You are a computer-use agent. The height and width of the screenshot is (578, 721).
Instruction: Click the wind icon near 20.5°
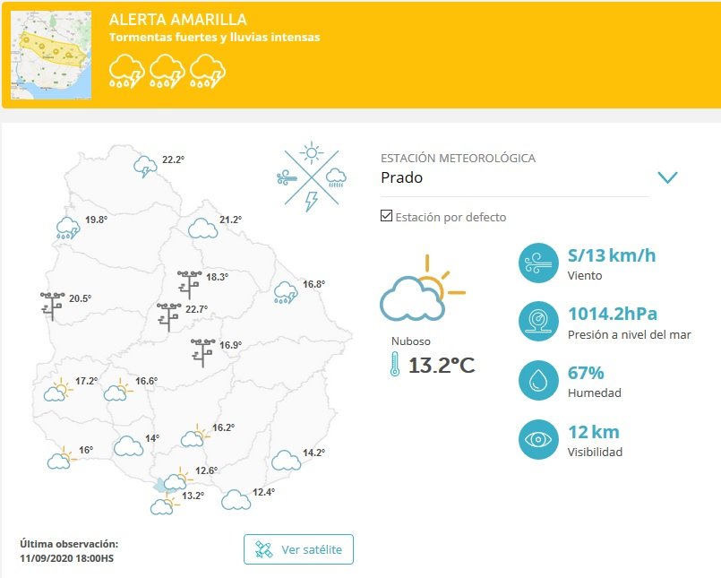point(52,306)
